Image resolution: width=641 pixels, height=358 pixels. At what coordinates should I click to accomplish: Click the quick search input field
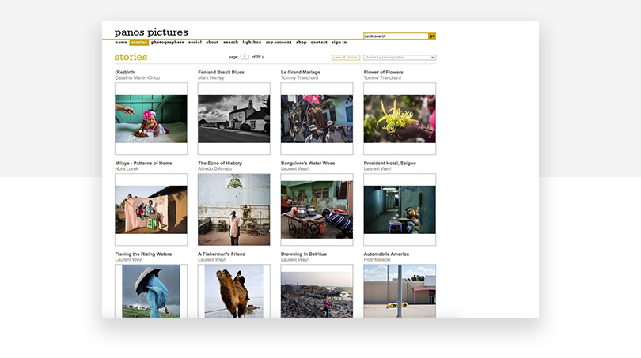pyautogui.click(x=395, y=36)
